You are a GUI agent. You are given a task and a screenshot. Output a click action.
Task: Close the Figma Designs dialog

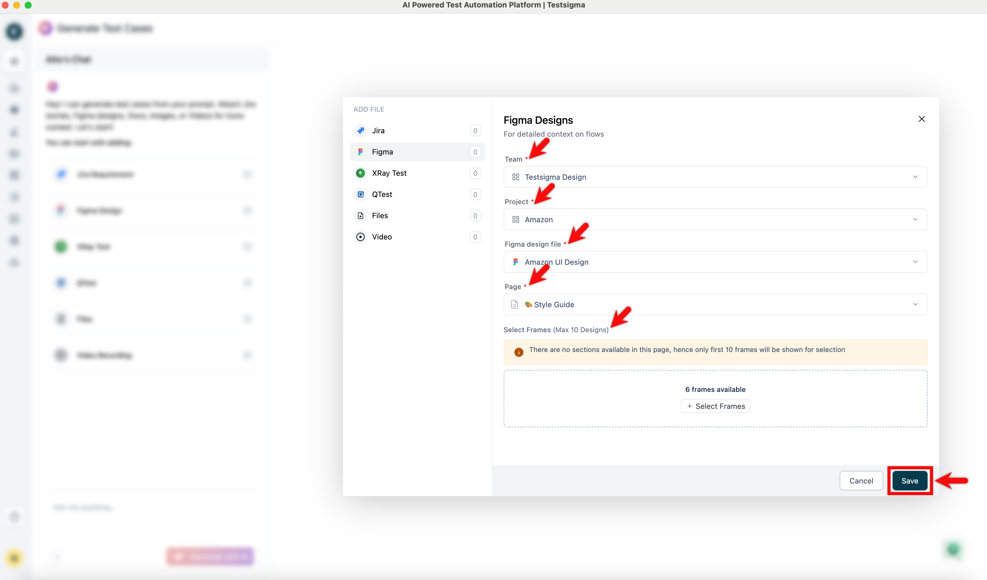[x=921, y=119]
